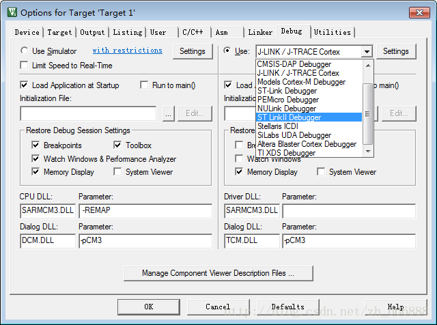This screenshot has width=437, height=325.
Task: Select ST-Link Debugger option
Action: click(309, 91)
